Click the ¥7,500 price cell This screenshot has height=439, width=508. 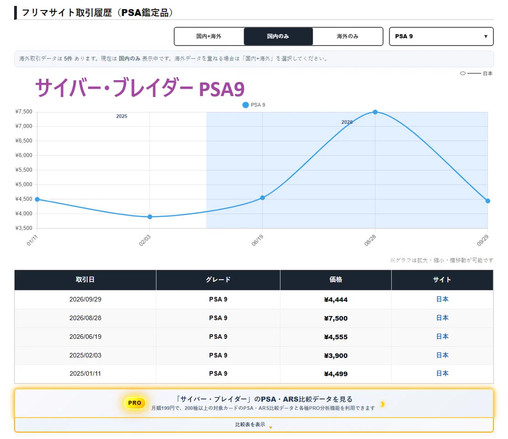tap(336, 318)
